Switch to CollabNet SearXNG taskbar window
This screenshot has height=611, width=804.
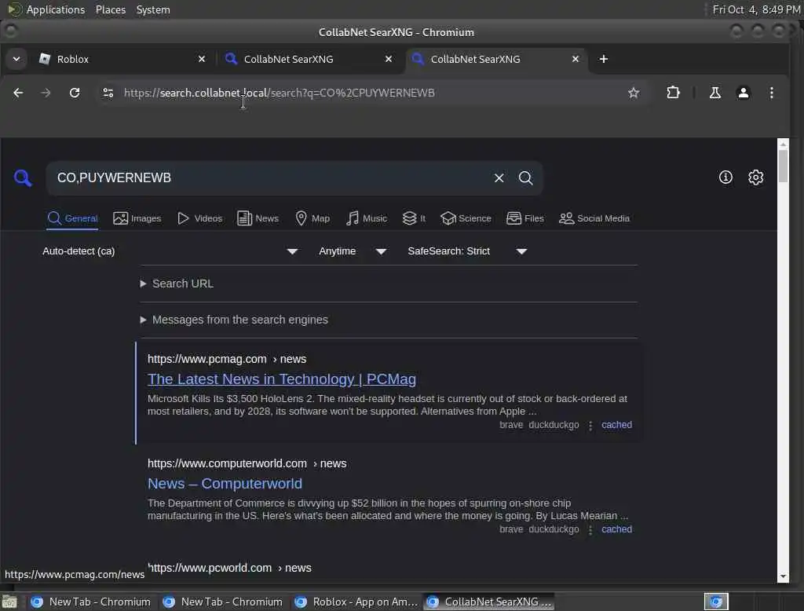[488, 602]
